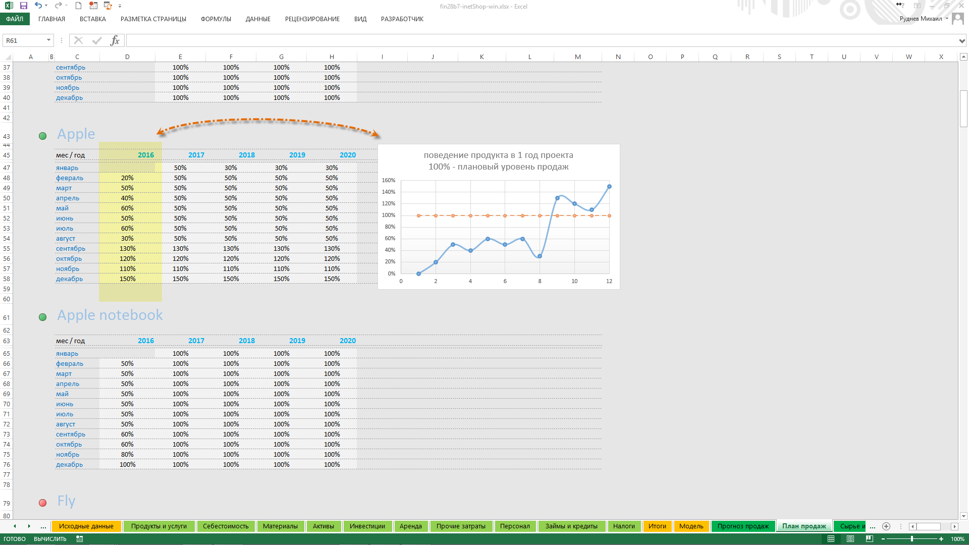The width and height of the screenshot is (969, 545).
Task: Select the Apple chart title
Action: click(x=499, y=160)
